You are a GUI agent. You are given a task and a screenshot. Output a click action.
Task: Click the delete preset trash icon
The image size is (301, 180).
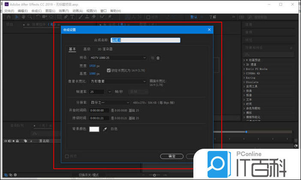coord(158,58)
